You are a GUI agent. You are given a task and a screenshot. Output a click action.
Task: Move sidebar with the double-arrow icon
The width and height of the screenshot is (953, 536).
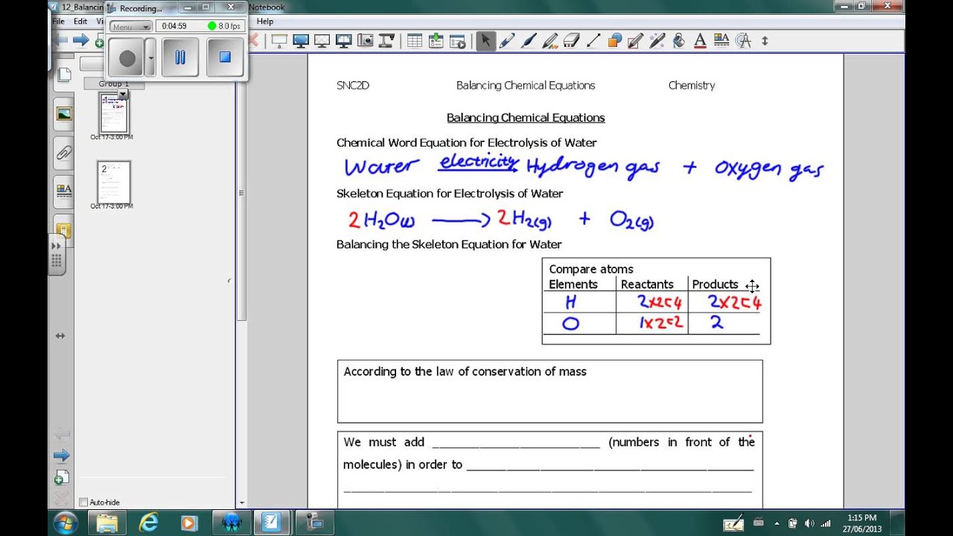(x=60, y=336)
